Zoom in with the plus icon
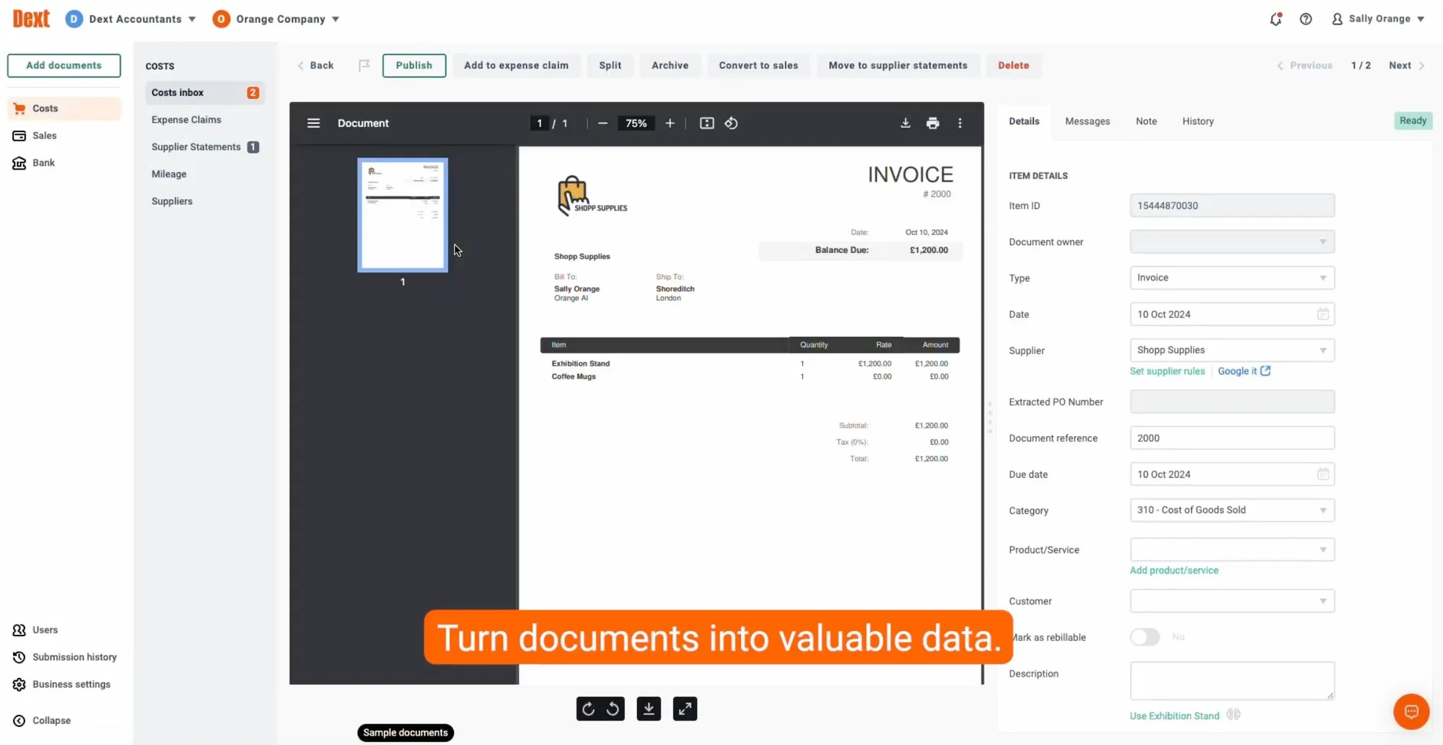Screen dimensions: 1443x745 [x=670, y=123]
